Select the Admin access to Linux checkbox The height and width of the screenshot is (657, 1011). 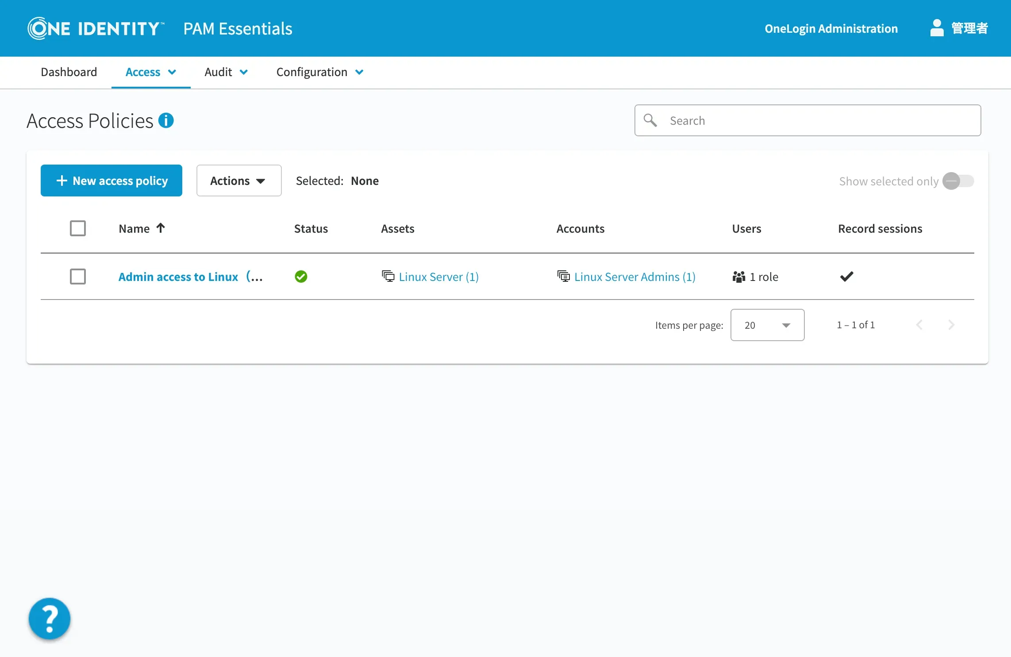(78, 277)
